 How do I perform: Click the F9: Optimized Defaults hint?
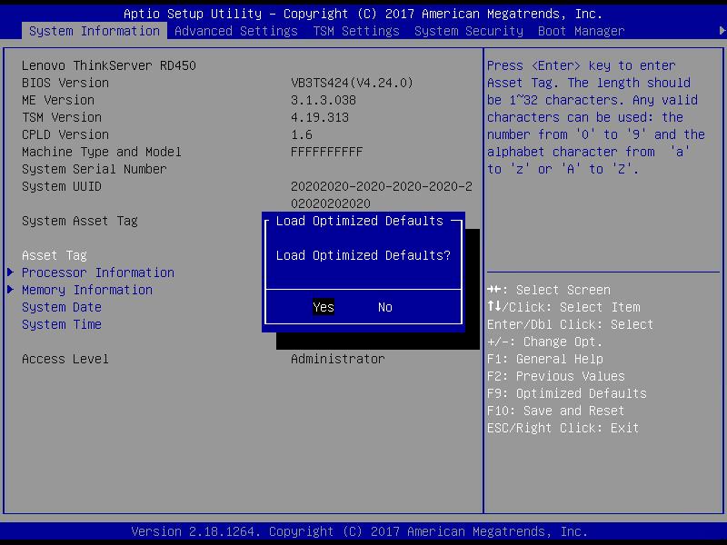click(x=566, y=393)
